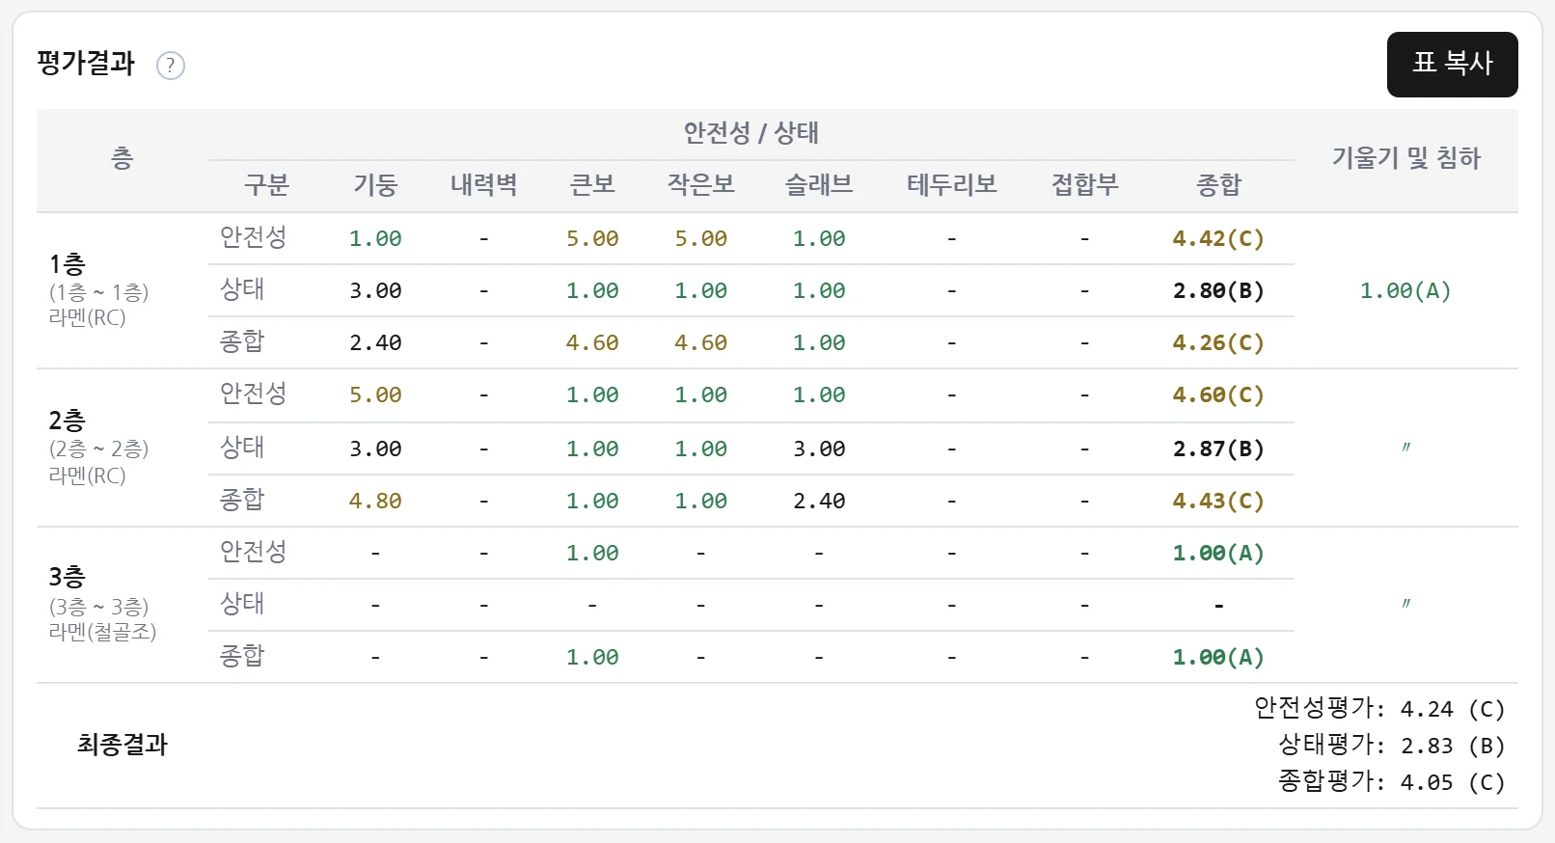Click the 표 복사 button

1452,65
